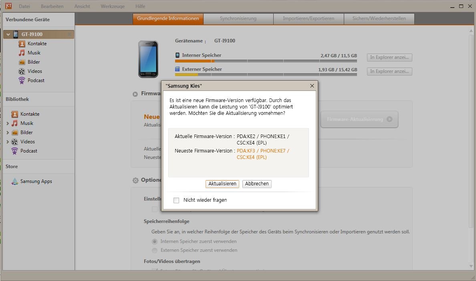Open Bibliothek Videos film reel icon
The image size is (476, 281).
point(14,142)
